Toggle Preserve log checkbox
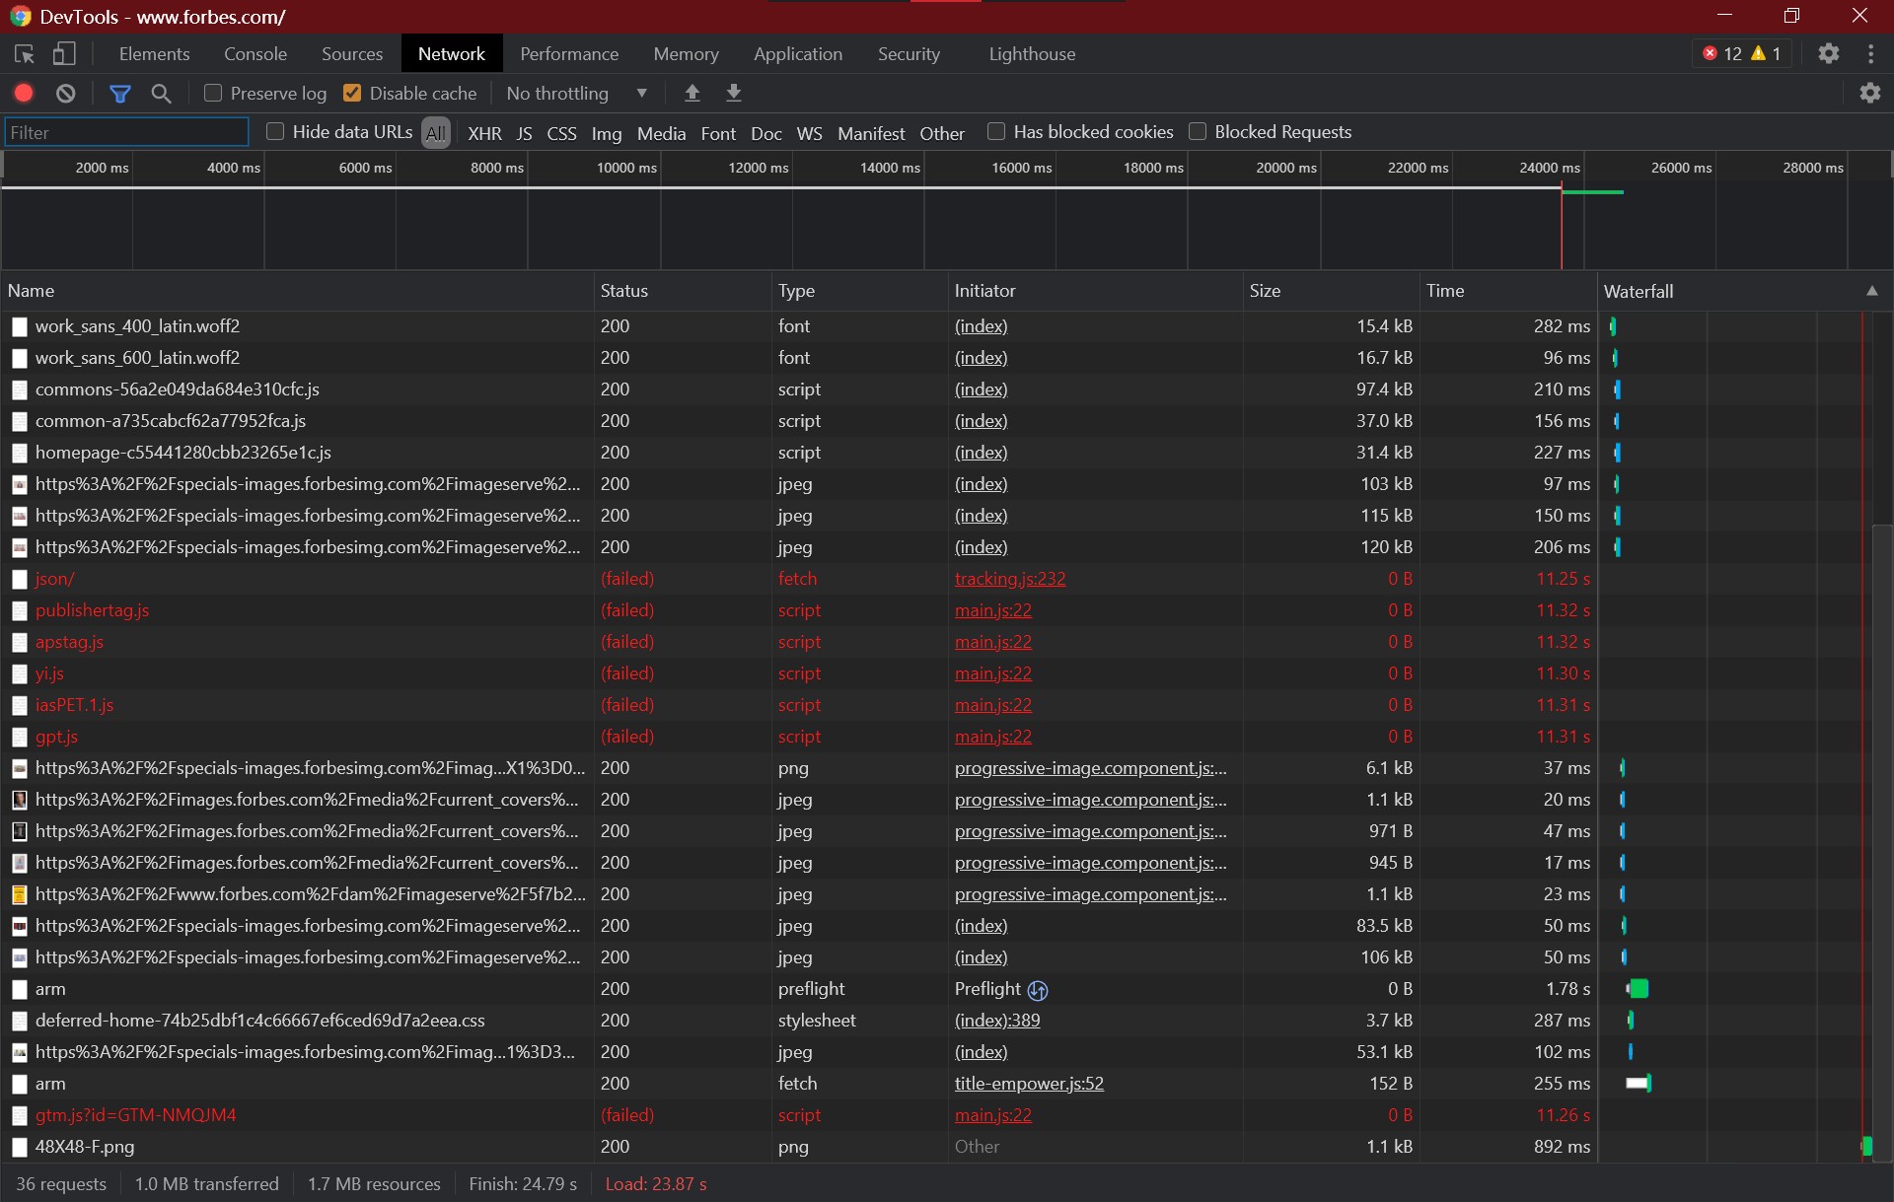The image size is (1894, 1202). point(212,93)
